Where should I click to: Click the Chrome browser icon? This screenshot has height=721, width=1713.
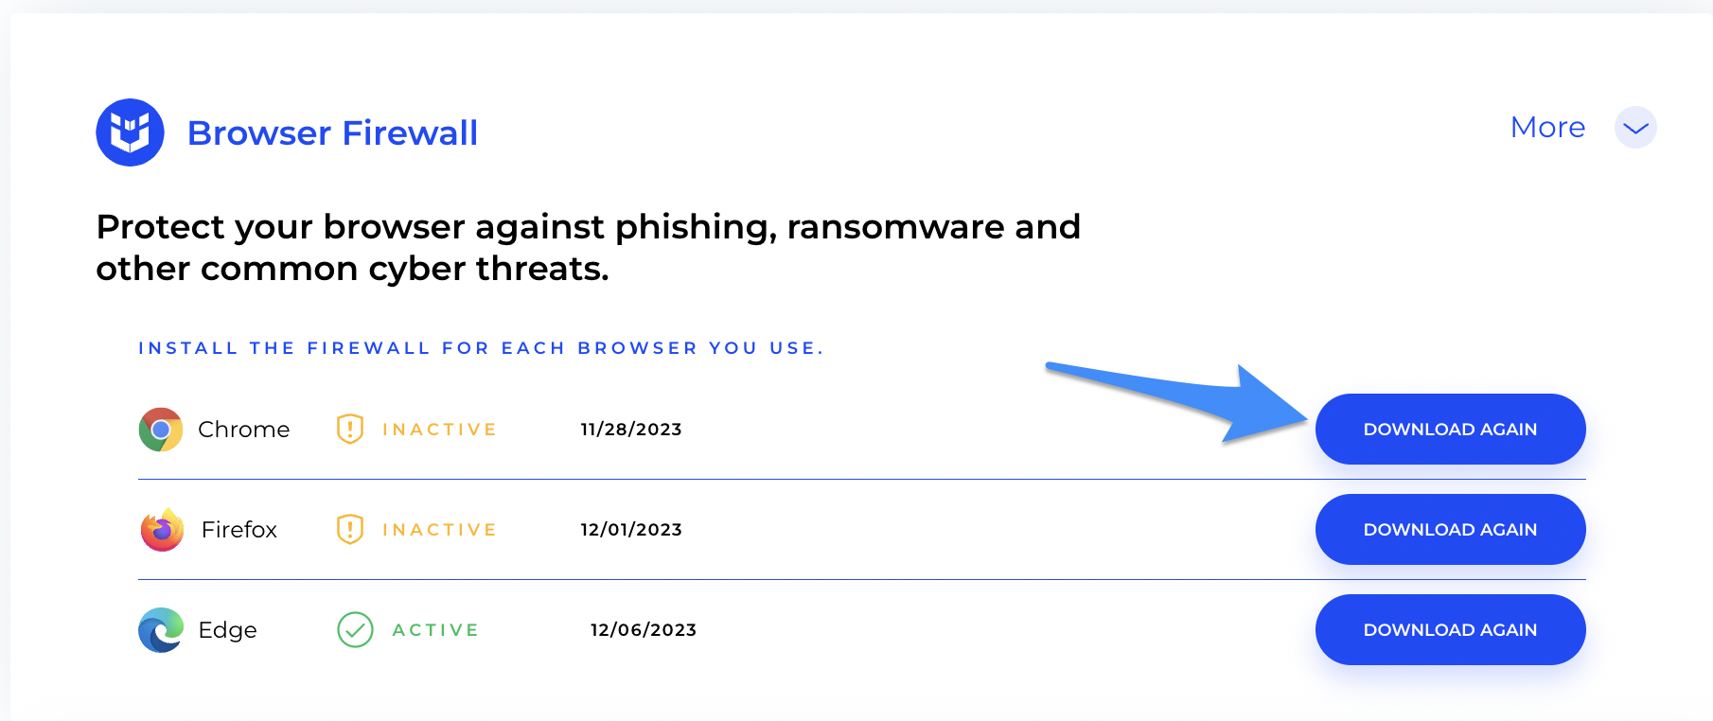pos(161,430)
